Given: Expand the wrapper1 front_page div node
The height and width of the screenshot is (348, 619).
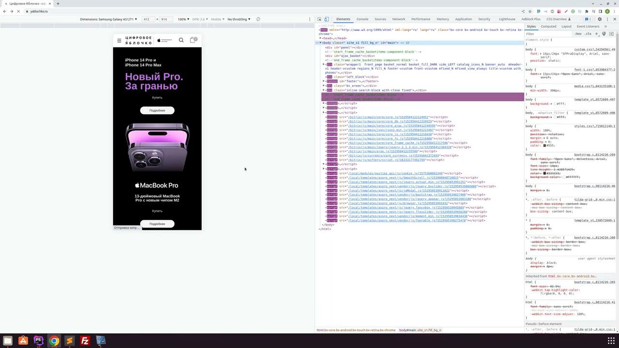Looking at the screenshot, I should click(x=324, y=64).
